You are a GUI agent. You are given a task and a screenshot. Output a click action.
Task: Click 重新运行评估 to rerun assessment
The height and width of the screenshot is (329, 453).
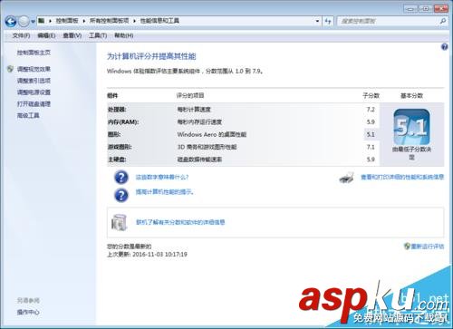coord(428,247)
